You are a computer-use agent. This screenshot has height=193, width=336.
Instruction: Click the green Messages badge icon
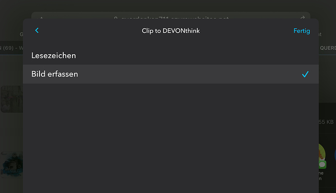coord(322,165)
